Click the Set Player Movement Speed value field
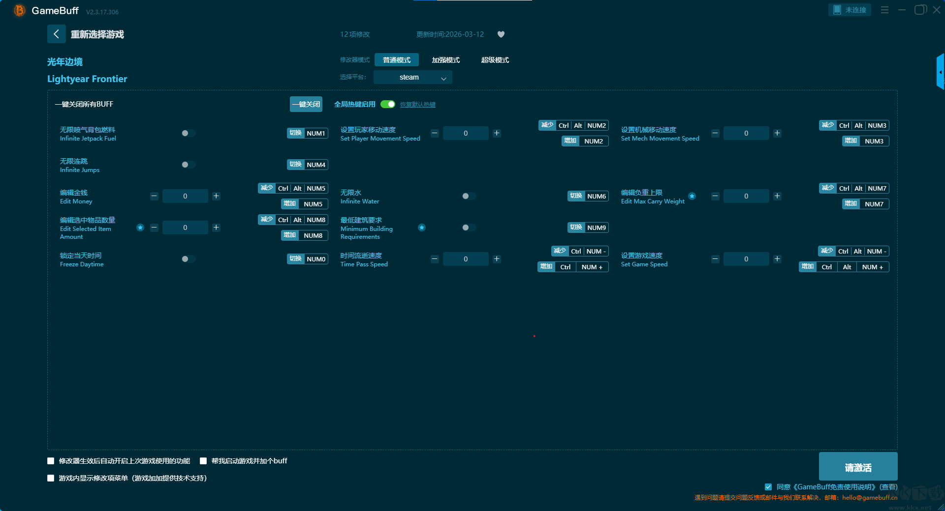Viewport: 945px width, 511px height. click(x=466, y=133)
